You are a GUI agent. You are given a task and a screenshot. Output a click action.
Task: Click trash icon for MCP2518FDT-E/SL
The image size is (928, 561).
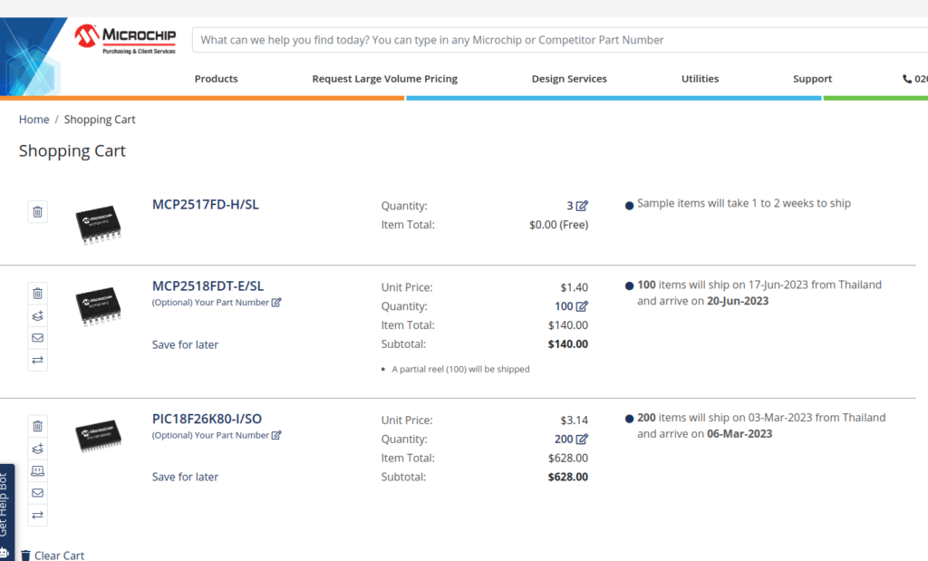(37, 294)
